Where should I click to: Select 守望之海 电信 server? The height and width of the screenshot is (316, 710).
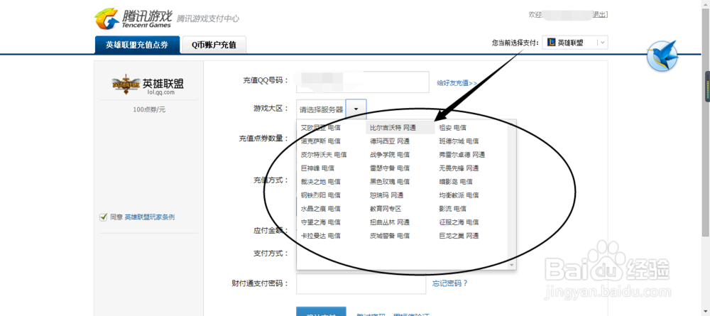321,222
